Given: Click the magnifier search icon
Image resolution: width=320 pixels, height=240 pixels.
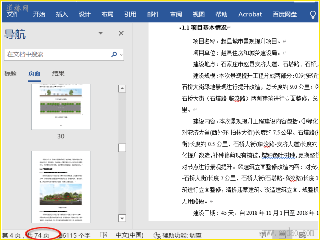Looking at the screenshot, I should (x=114, y=54).
